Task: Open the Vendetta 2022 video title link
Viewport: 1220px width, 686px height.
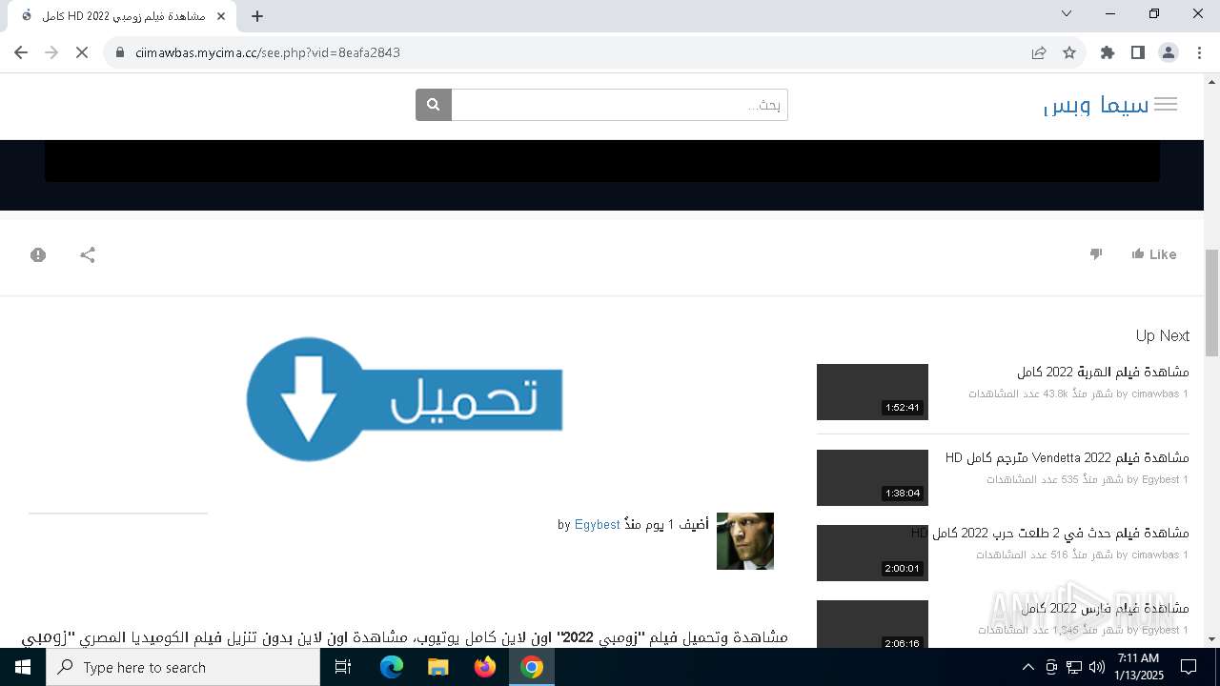Action: coord(1067,457)
